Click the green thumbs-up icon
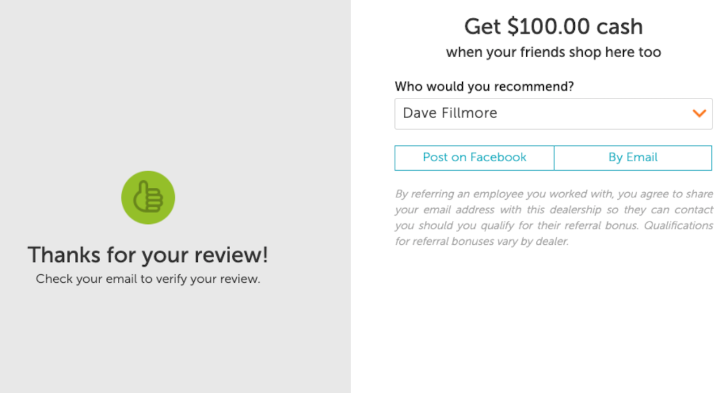The width and height of the screenshot is (725, 393). pyautogui.click(x=148, y=197)
